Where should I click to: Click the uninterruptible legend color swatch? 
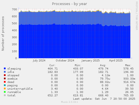click(5, 89)
